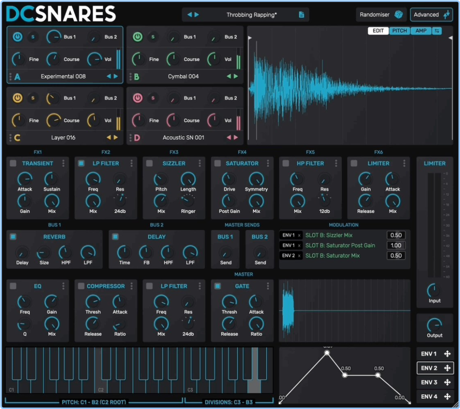The width and height of the screenshot is (460, 409).
Task: Click layer D drag handle dots
Action: tap(131, 138)
